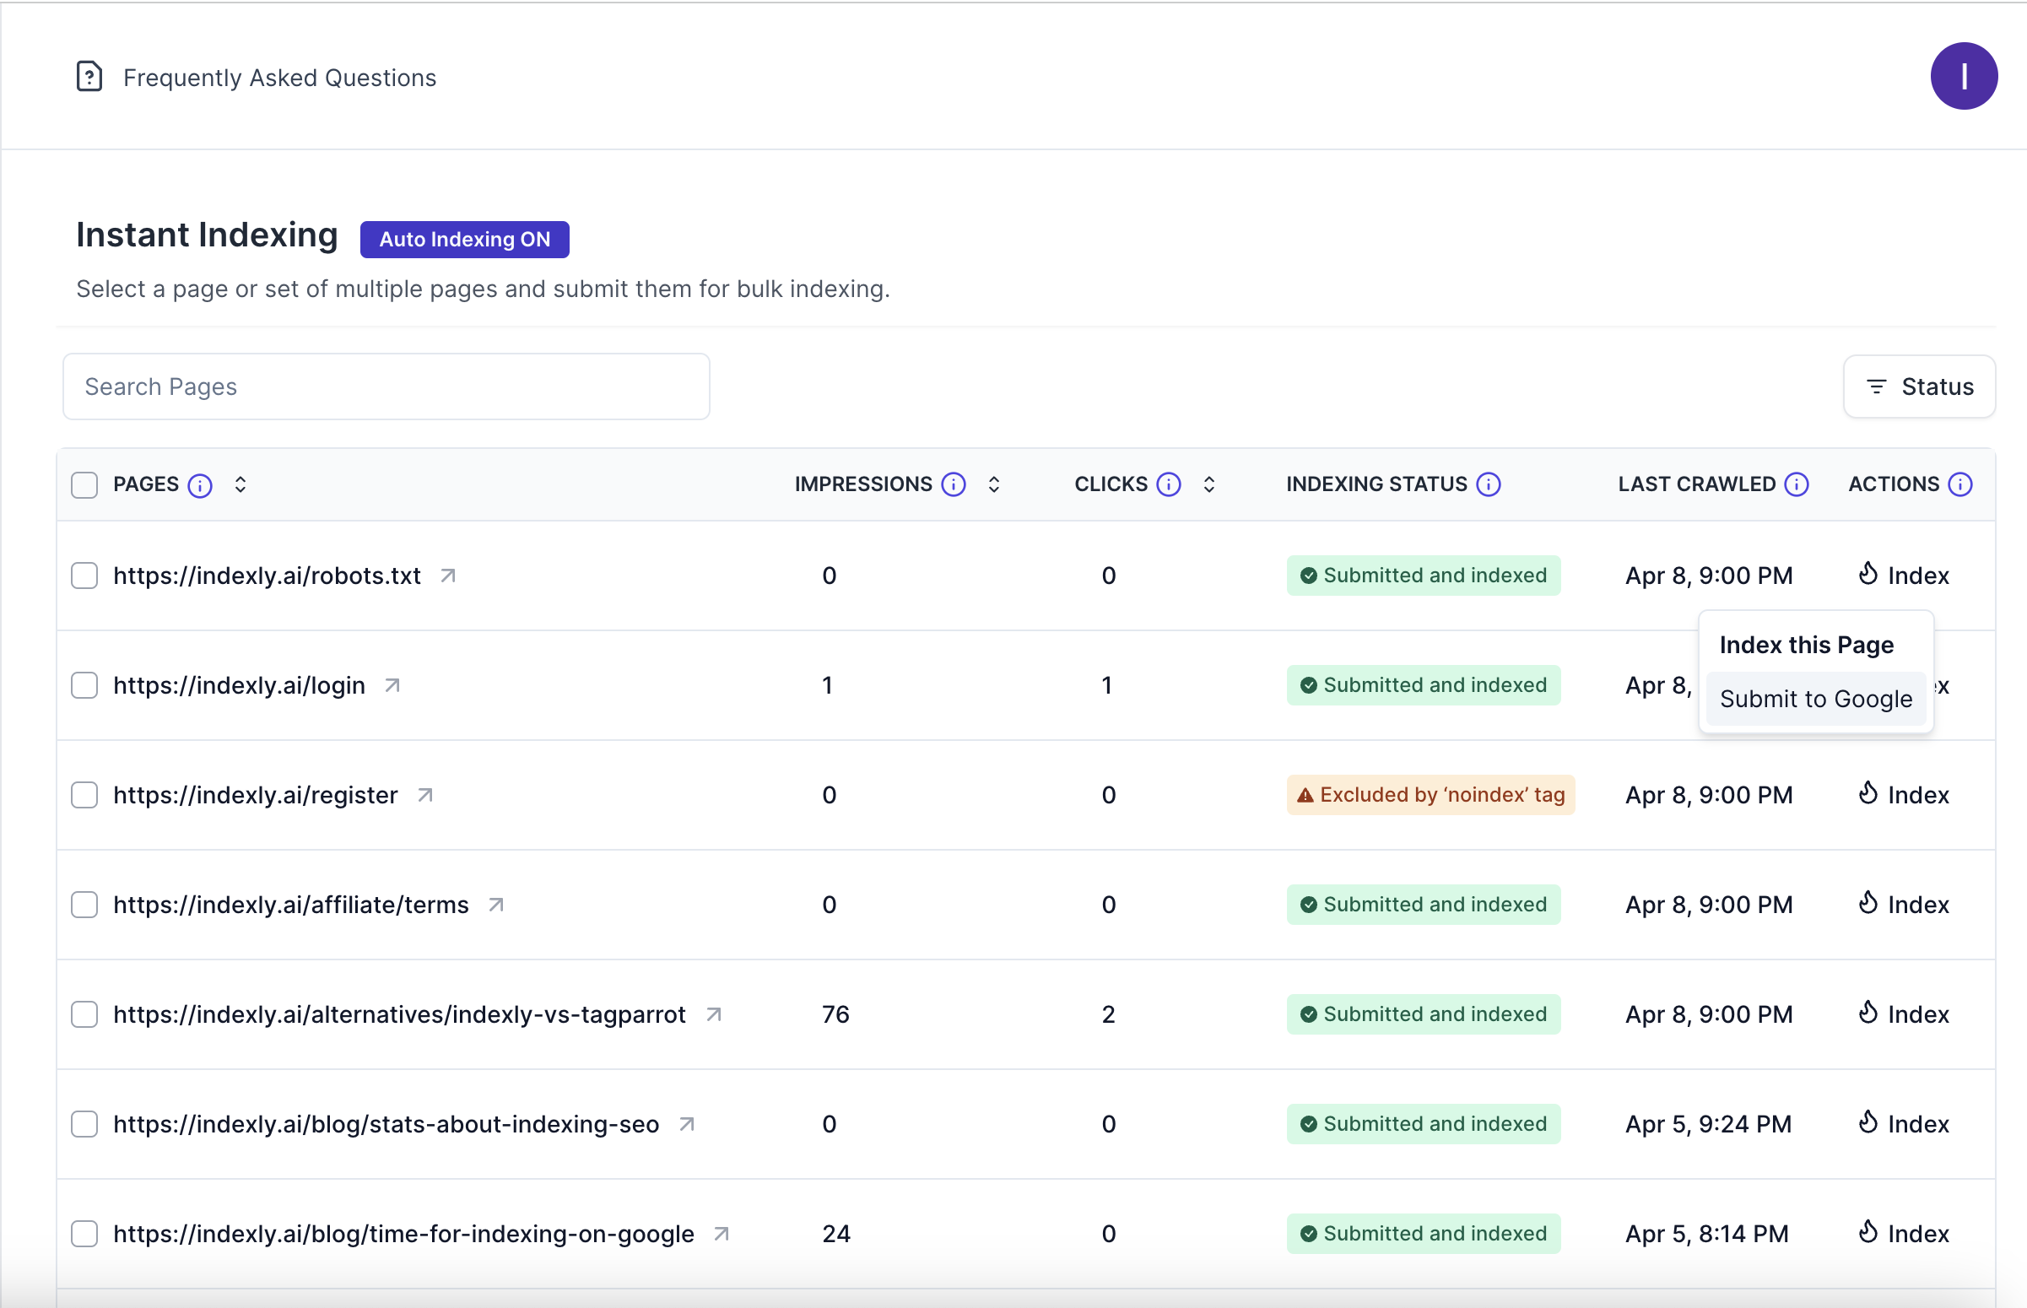Click the indexly-vs-tagparrot alternatives URL text
The image size is (2027, 1308).
[399, 1014]
